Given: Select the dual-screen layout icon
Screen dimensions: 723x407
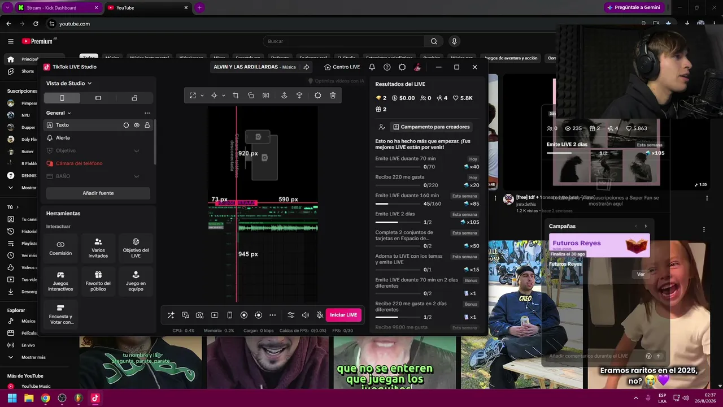Looking at the screenshot, I should [x=134, y=98].
